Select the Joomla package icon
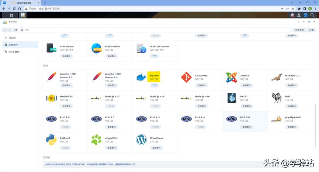 [231, 78]
